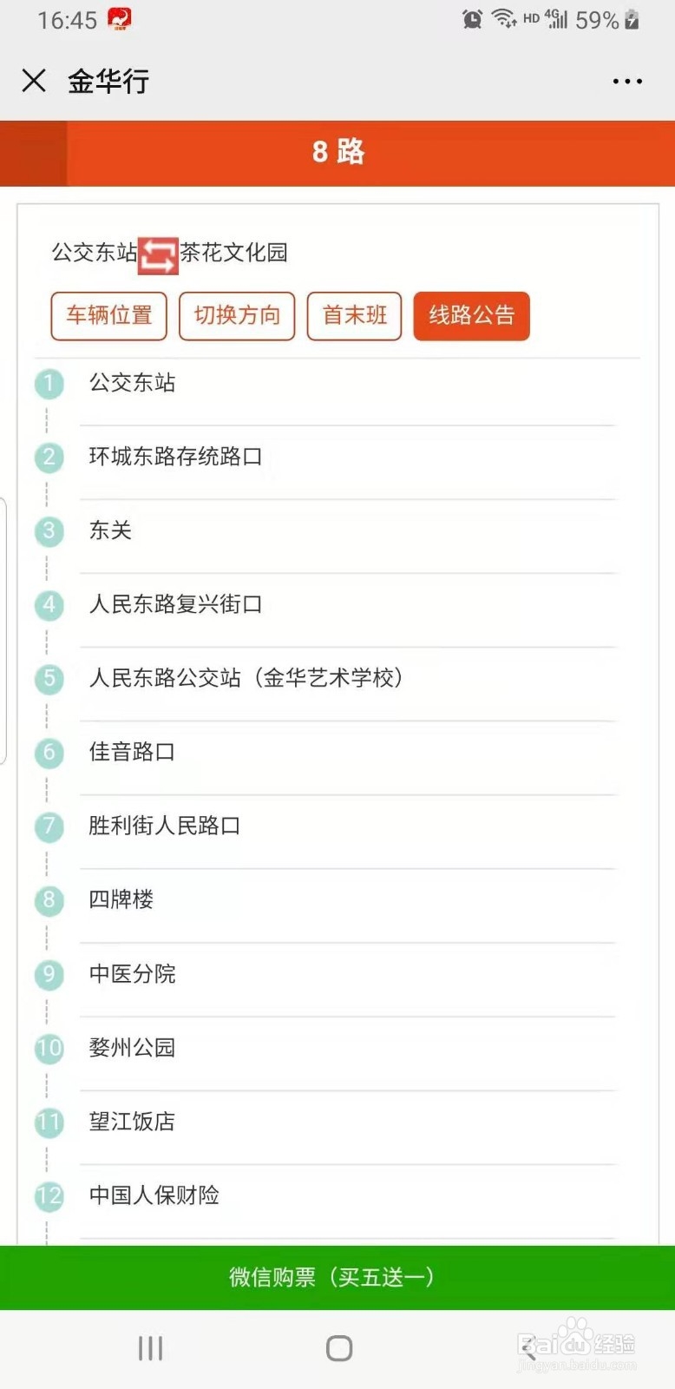Tap 微信购票（买五送一）to buy tickets
The image size is (675, 1389).
[337, 1277]
